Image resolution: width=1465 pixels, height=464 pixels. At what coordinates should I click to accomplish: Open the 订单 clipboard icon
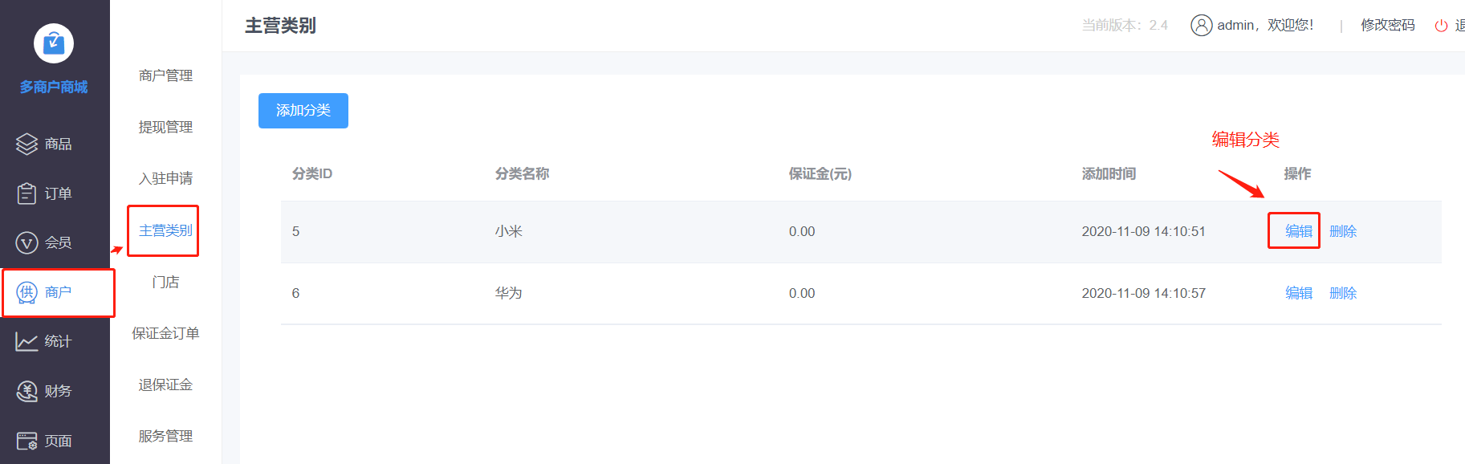[26, 193]
